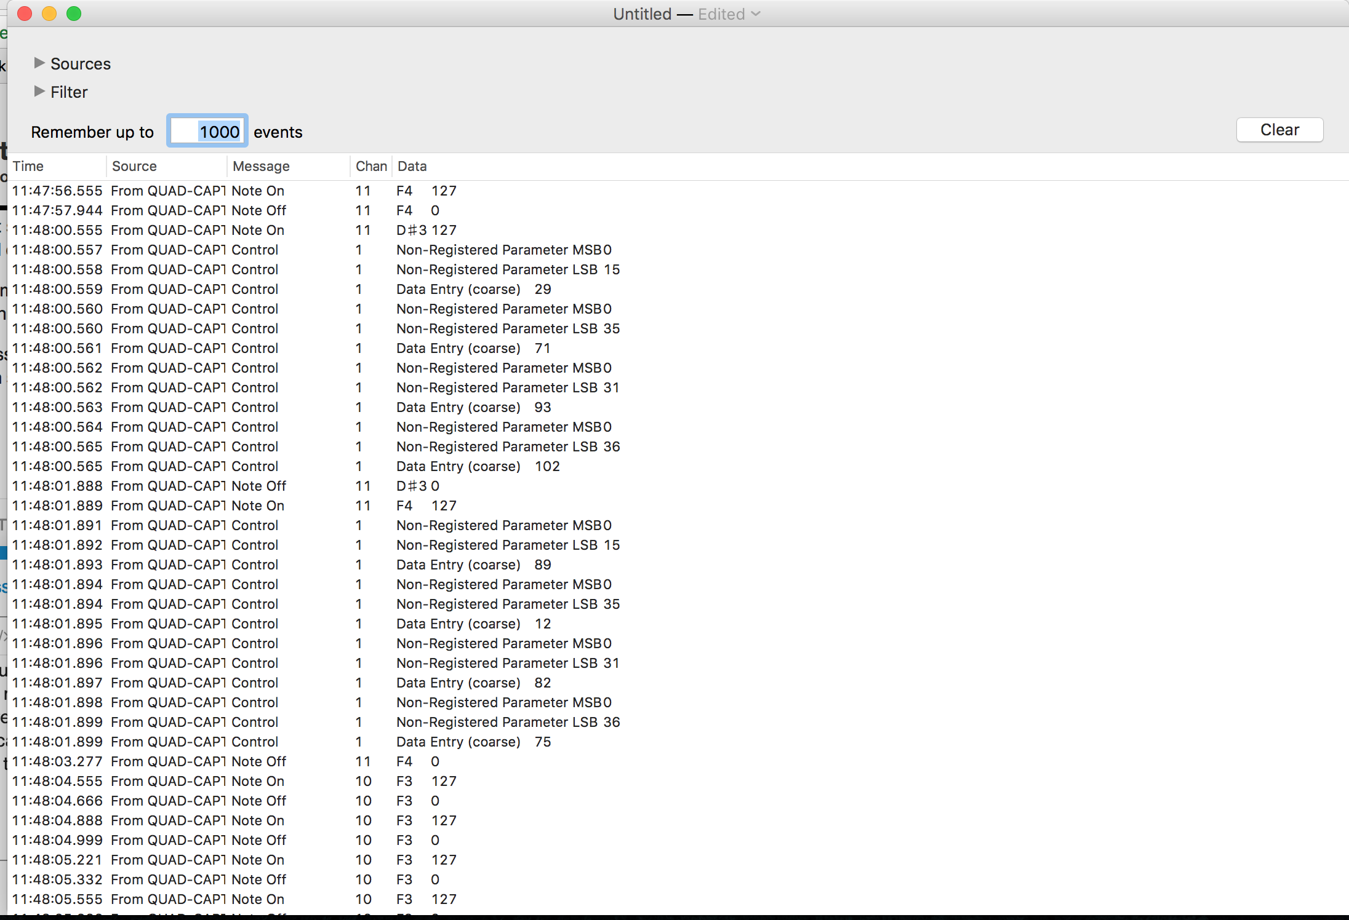Click the Remember up to label
Image resolution: width=1349 pixels, height=920 pixels.
pyautogui.click(x=92, y=132)
